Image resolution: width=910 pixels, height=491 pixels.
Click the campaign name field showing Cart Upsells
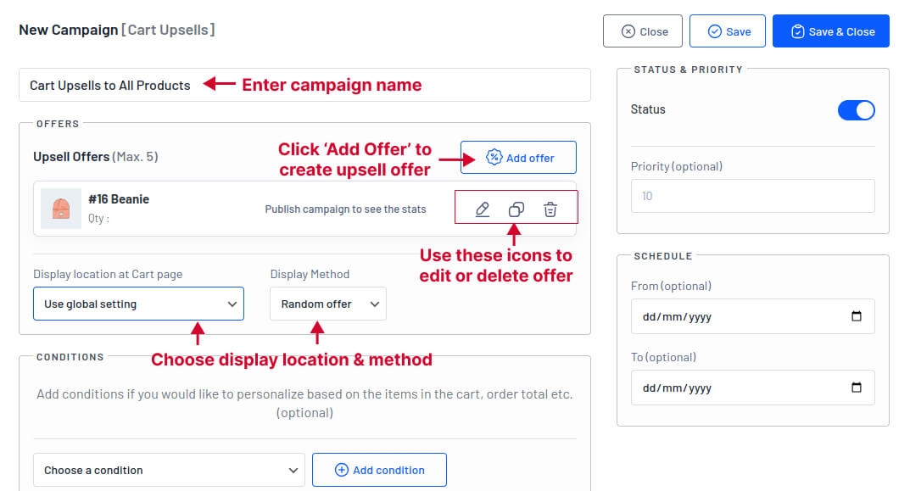click(110, 85)
